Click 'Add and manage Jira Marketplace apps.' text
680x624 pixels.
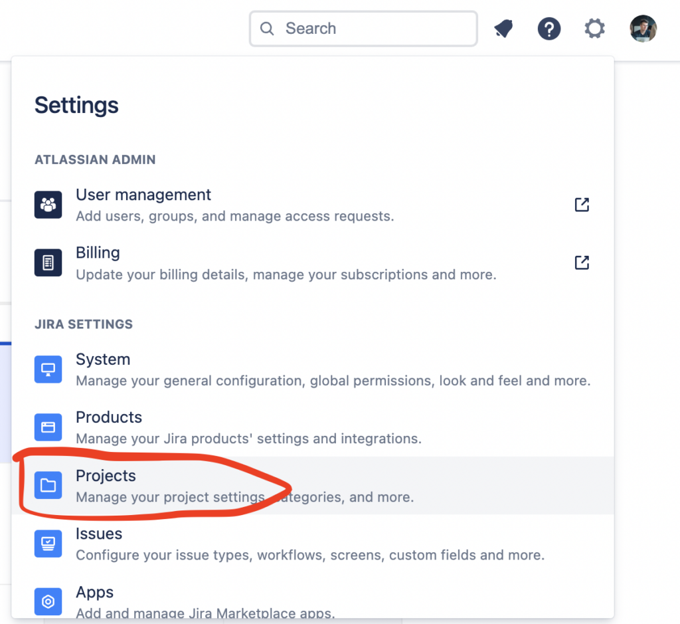pos(206,613)
